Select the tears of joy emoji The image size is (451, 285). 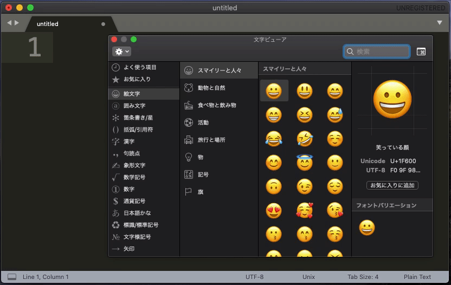pyautogui.click(x=274, y=139)
